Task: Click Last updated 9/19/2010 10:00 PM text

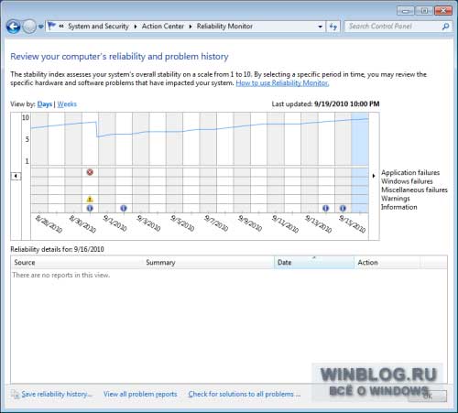Action: pos(325,103)
